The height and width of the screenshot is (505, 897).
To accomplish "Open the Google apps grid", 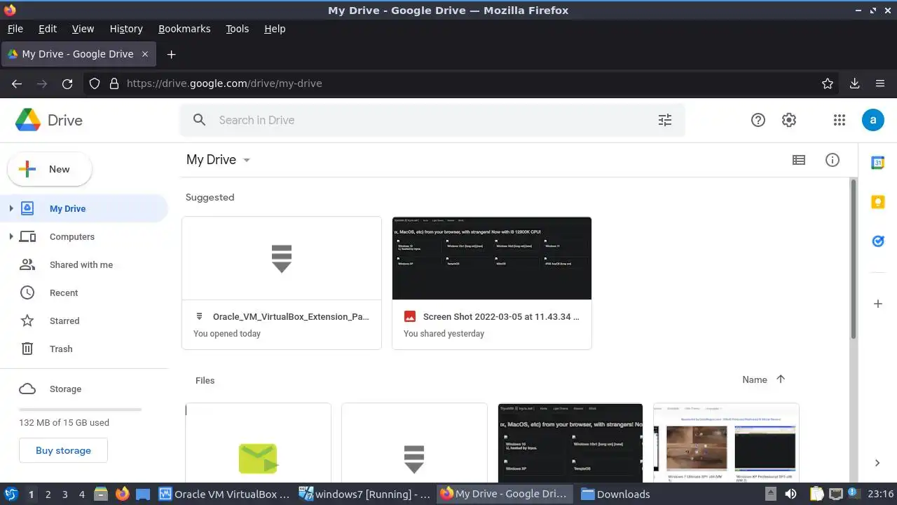I will click(840, 120).
